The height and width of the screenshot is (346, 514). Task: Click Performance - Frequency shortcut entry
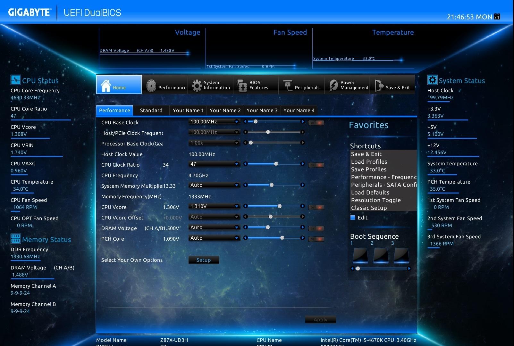(x=383, y=177)
